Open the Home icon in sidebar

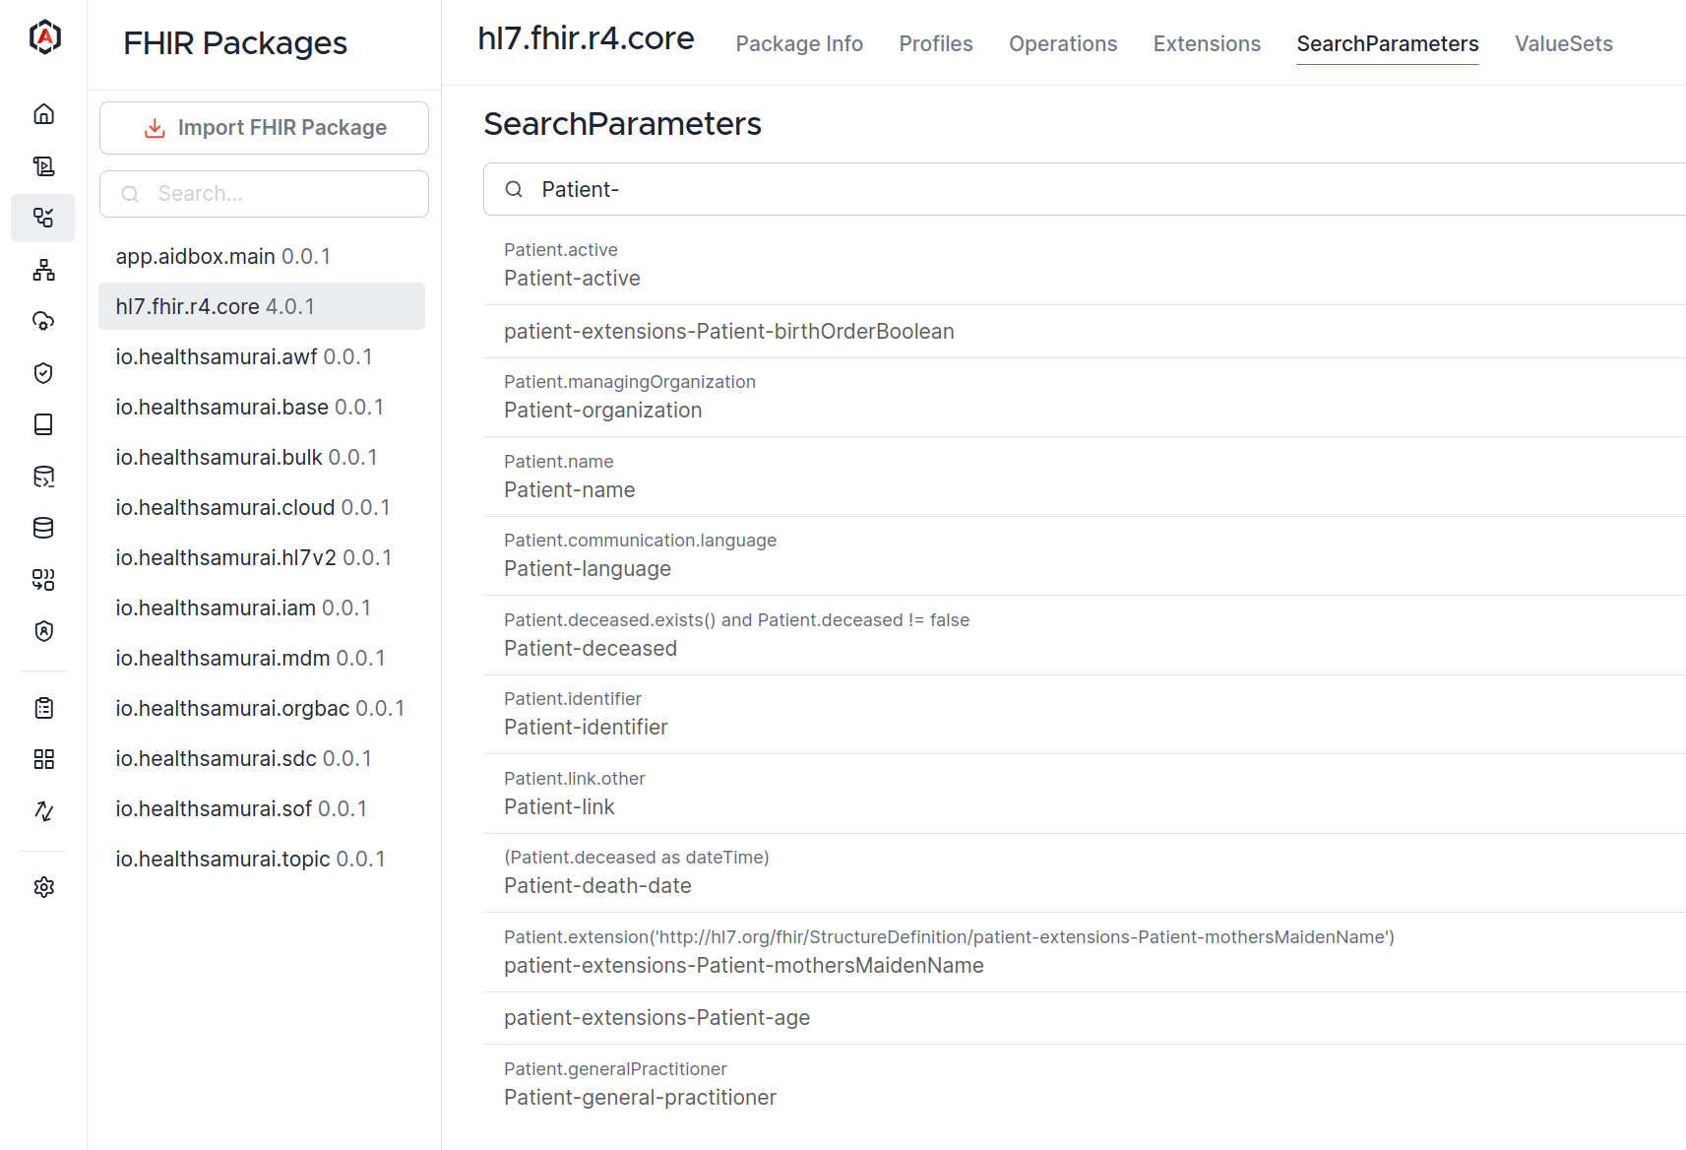43,114
